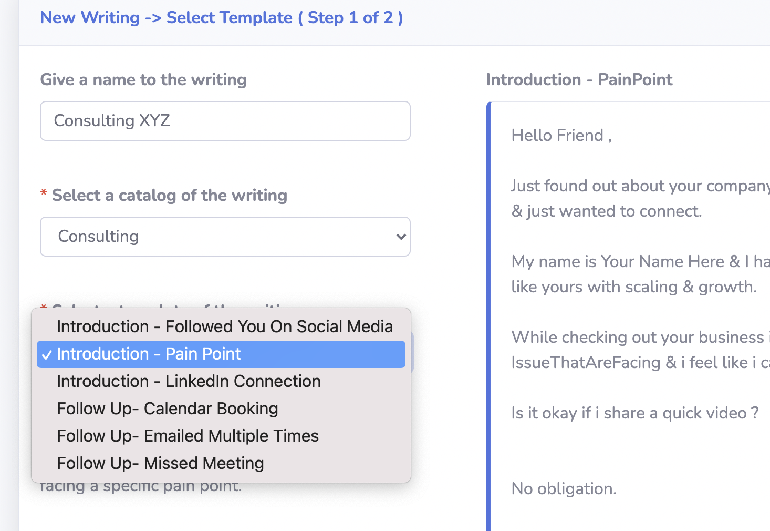Click the catalog dropdown chevron arrow
The width and height of the screenshot is (770, 531).
pos(401,237)
